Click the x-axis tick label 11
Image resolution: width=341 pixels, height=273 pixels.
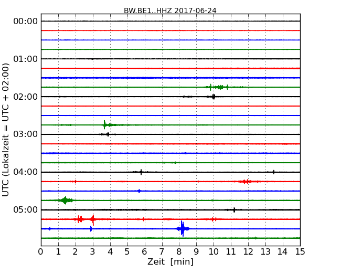(231, 251)
